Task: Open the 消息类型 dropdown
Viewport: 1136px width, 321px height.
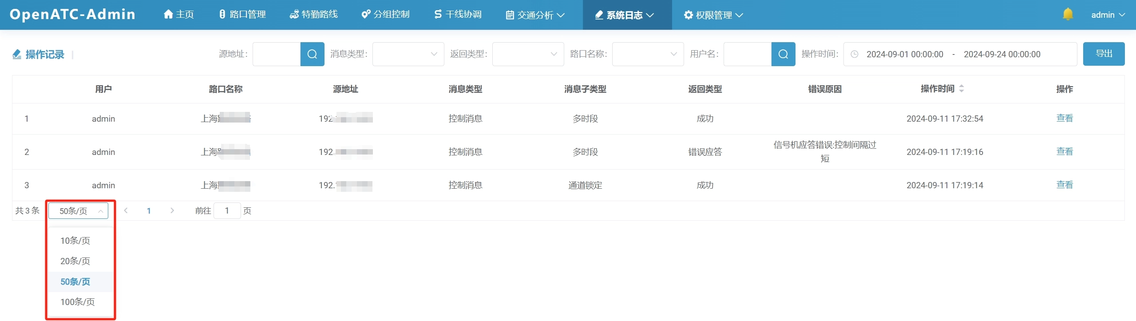Action: point(408,54)
